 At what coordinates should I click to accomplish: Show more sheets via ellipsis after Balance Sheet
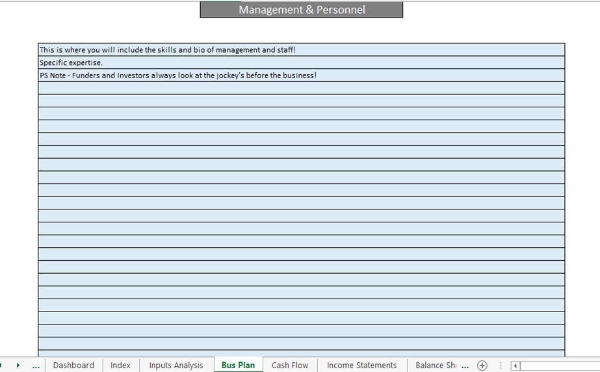click(x=465, y=366)
